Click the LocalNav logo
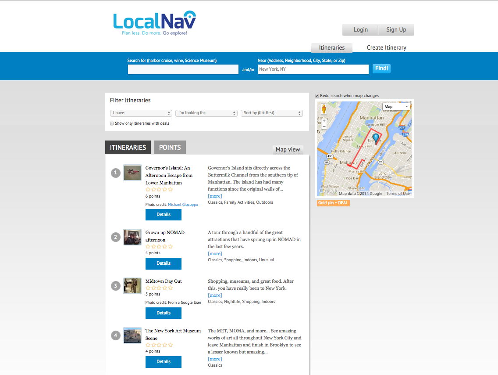Screen dimensions: 498x375 [154, 23]
